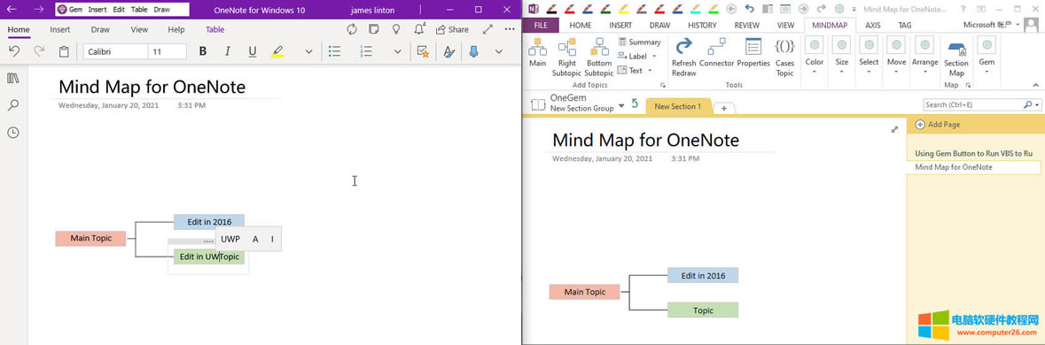
Task: Click Add Page in the page list
Action: pos(938,125)
